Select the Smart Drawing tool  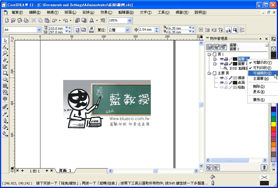tap(5, 66)
